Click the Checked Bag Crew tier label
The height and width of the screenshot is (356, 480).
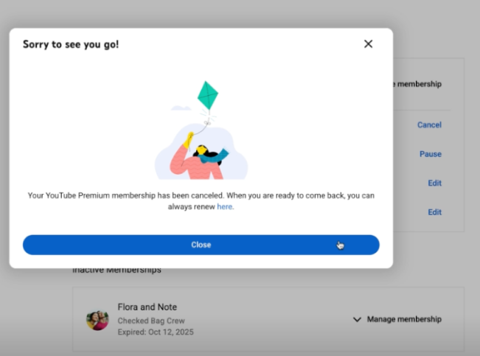(x=150, y=321)
